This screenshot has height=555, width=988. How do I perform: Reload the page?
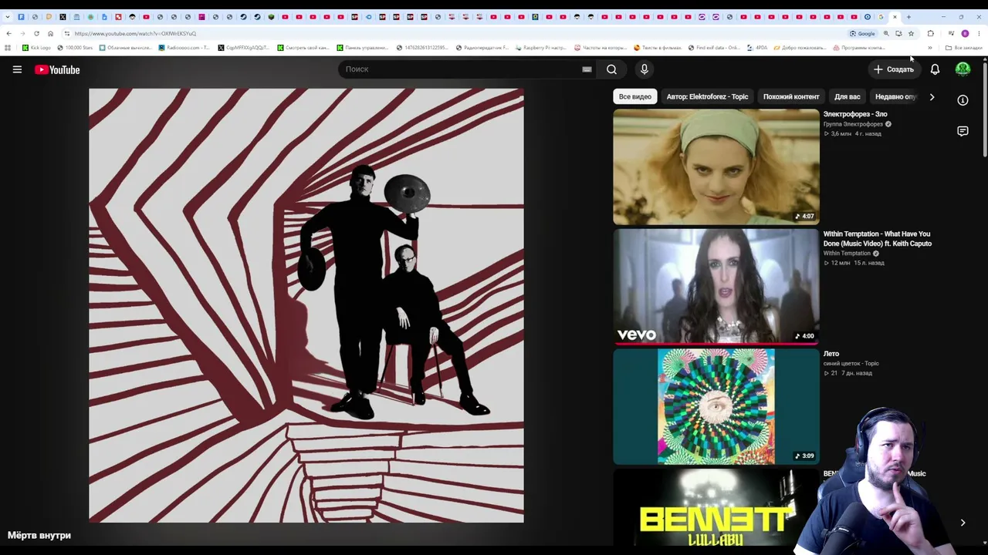point(36,33)
